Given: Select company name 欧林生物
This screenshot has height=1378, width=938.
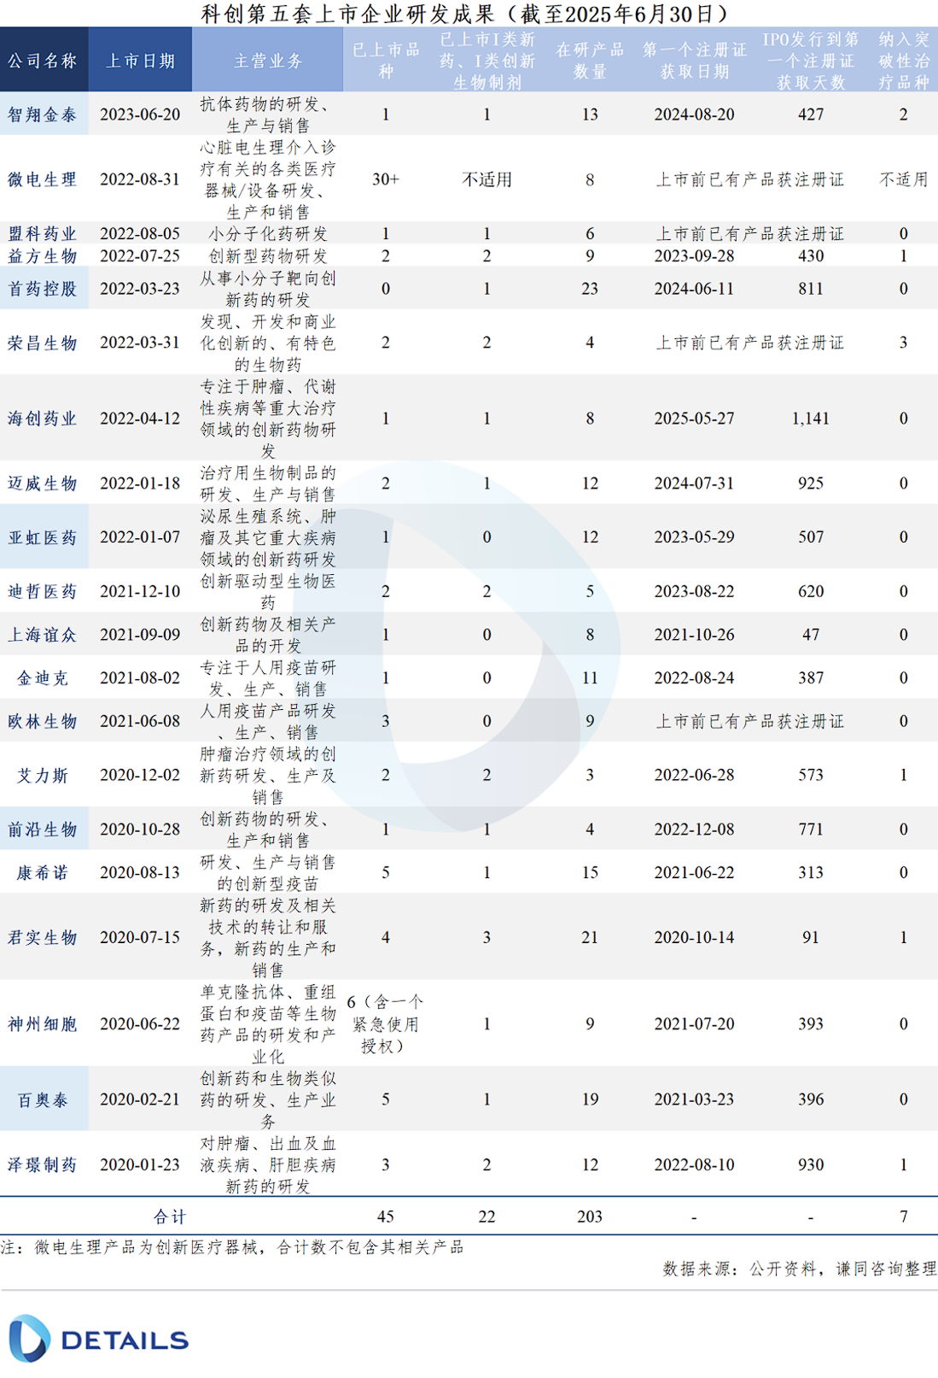Looking at the screenshot, I should point(43,722).
